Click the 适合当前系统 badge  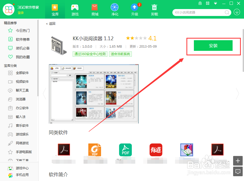click(x=120, y=54)
